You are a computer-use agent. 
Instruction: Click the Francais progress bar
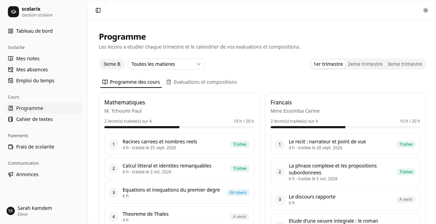(345, 127)
